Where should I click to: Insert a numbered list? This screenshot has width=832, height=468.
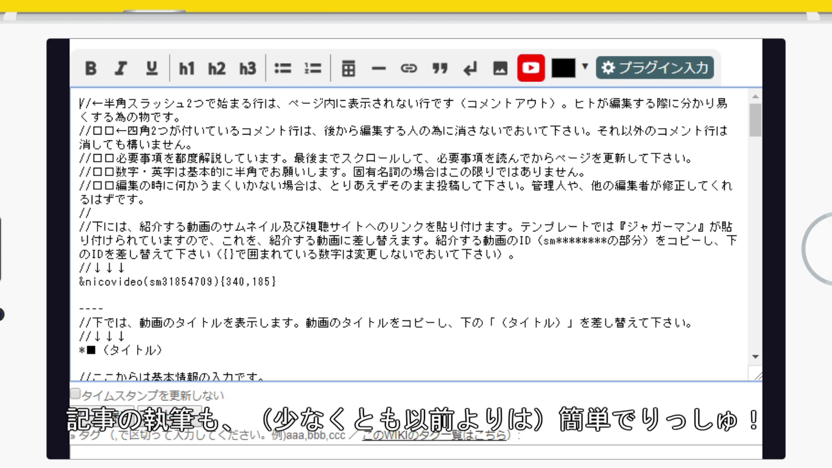coord(313,68)
